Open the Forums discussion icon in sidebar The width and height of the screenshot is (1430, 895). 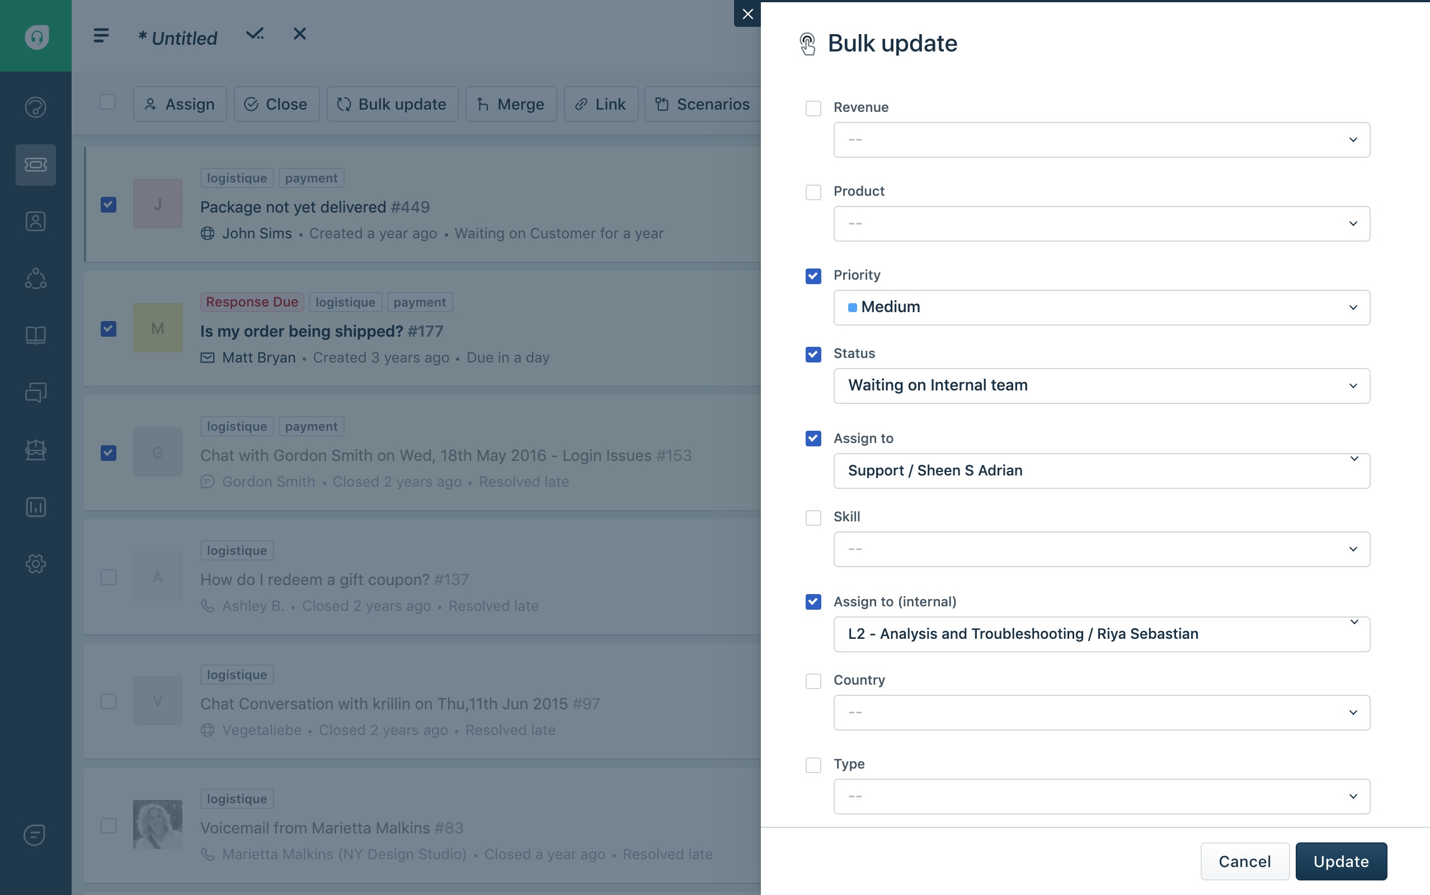click(35, 392)
